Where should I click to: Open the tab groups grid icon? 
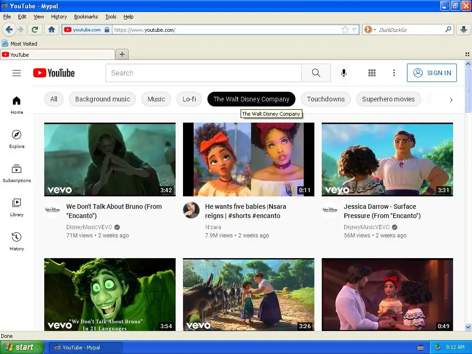(x=467, y=54)
